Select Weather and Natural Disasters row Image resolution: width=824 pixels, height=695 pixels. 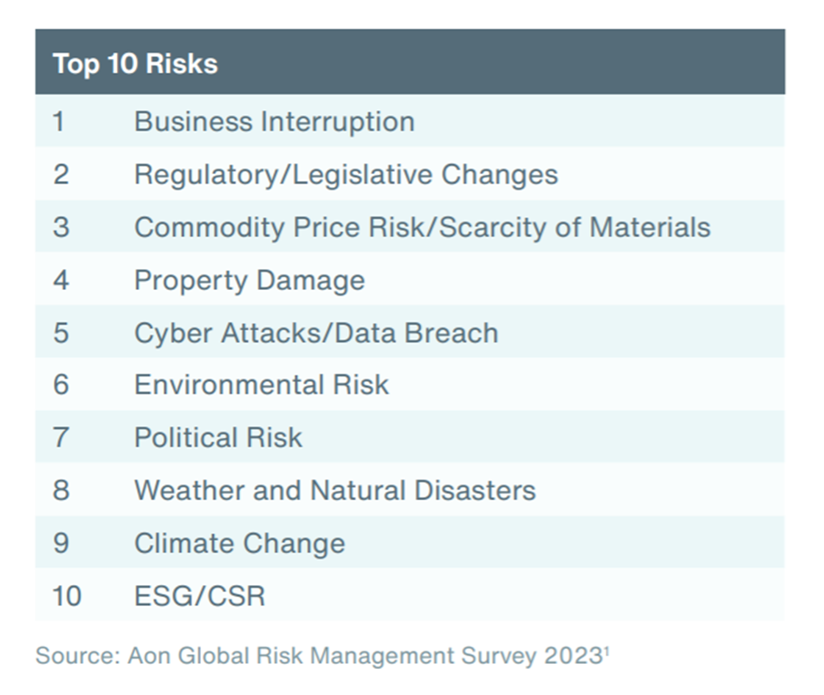(x=410, y=490)
